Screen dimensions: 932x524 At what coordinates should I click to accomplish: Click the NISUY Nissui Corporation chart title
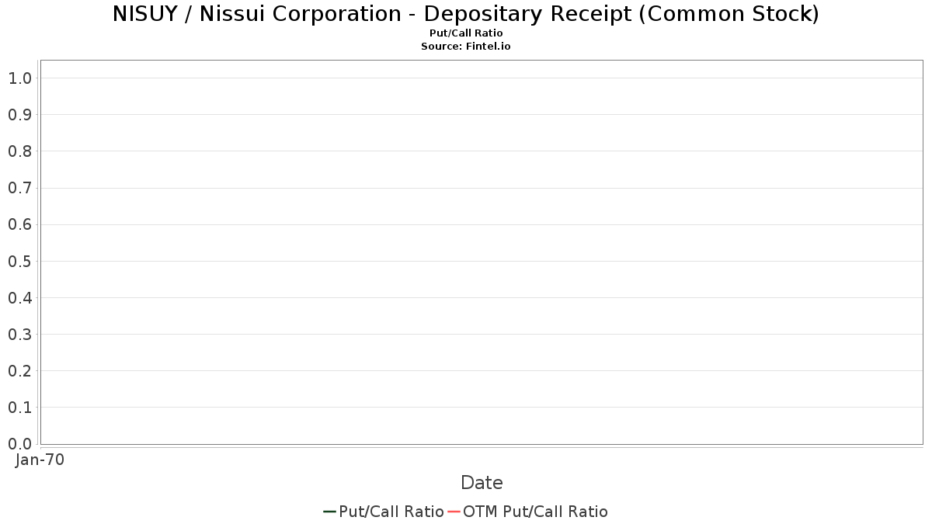(x=466, y=14)
